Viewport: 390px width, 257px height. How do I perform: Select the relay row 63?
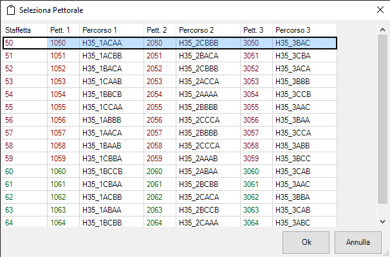170,210
